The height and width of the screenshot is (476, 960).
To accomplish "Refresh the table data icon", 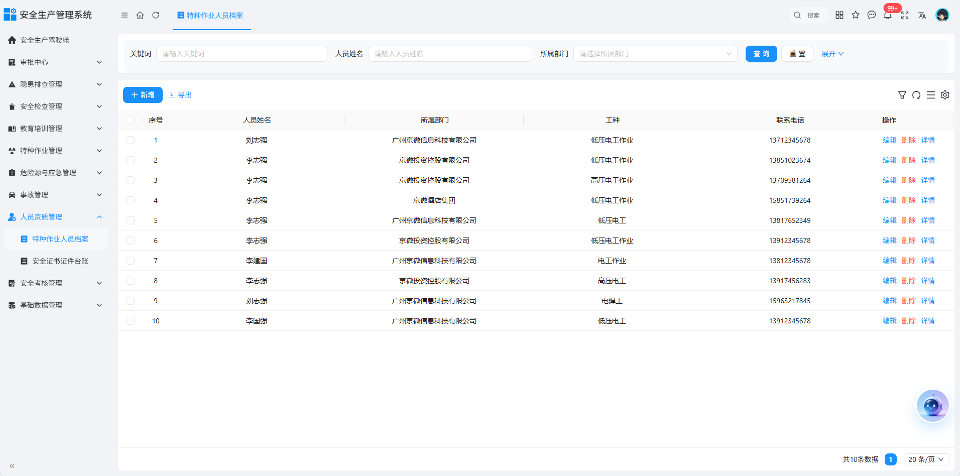I will 916,95.
